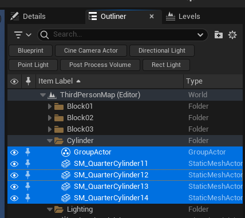Switch to the Details tab
The width and height of the screenshot is (245, 218).
[x=28, y=17]
